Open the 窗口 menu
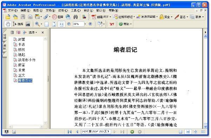The height and width of the screenshot is (138, 211). tap(101, 10)
